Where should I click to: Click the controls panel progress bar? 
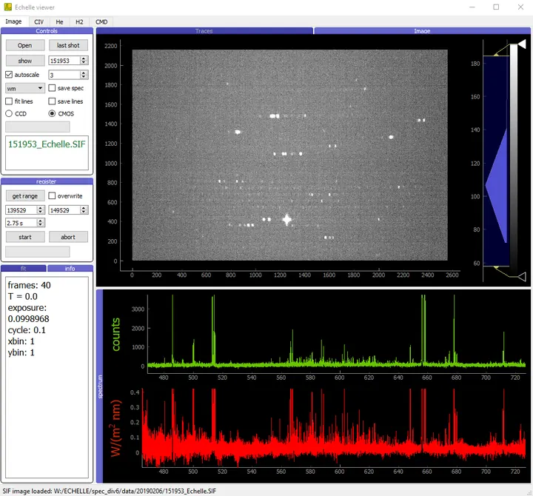click(38, 127)
